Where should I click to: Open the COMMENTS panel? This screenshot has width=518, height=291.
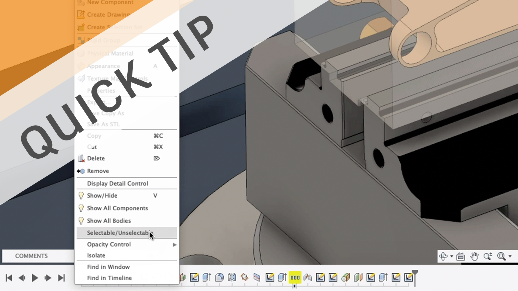[x=31, y=256]
